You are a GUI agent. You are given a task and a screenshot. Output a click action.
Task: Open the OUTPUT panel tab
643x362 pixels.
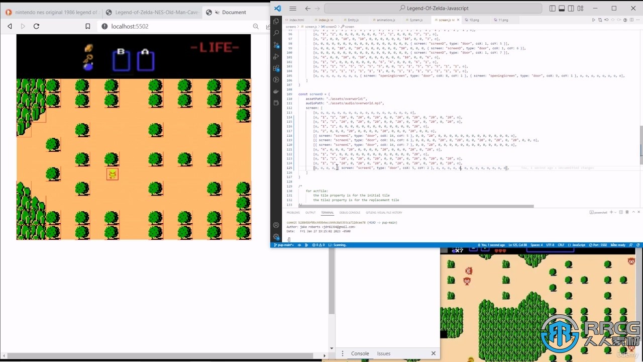click(x=310, y=213)
